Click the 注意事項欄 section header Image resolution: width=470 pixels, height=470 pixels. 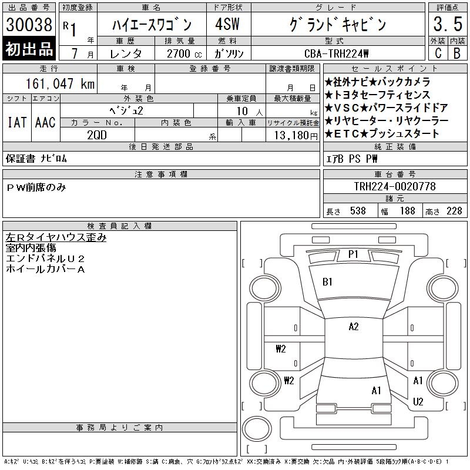pyautogui.click(x=161, y=174)
